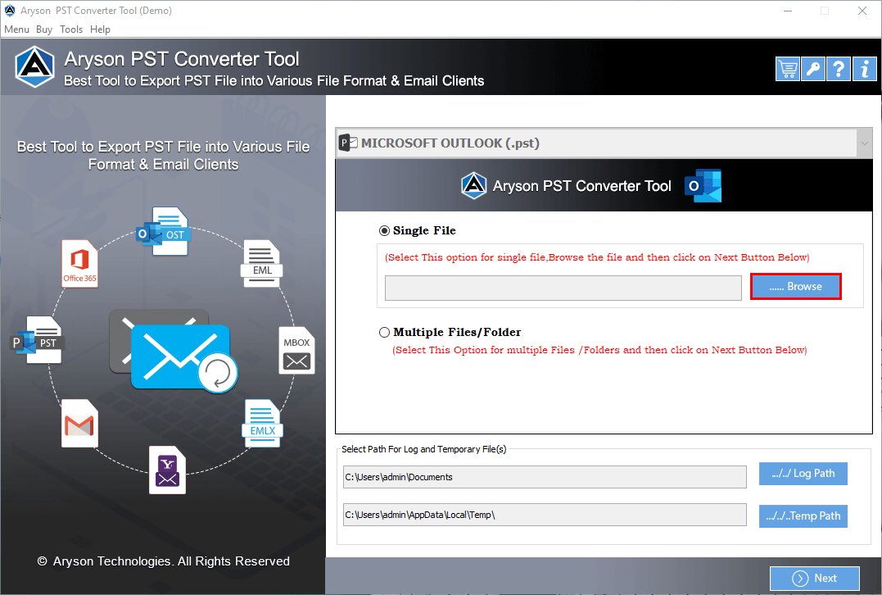The height and width of the screenshot is (595, 882).
Task: Click the 'Select Path For Log and Temporary File(s)' label
Action: click(423, 449)
